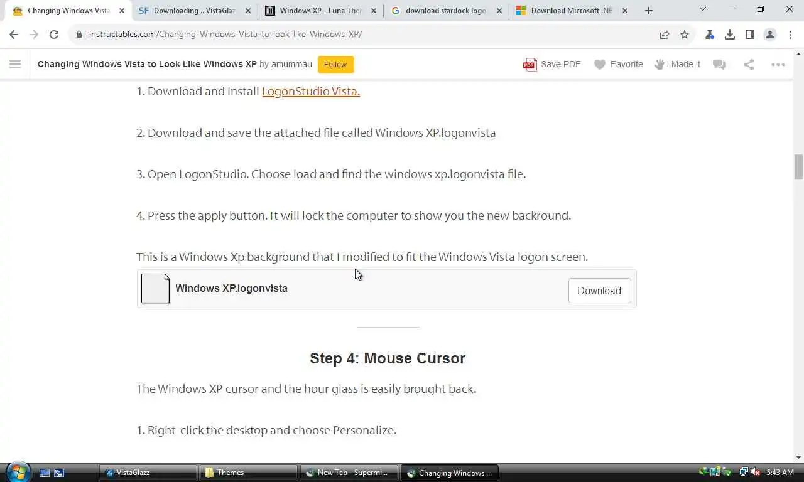This screenshot has height=482, width=804.
Task: Switch to the Windows XP - Luna Theme tab
Action: [320, 11]
